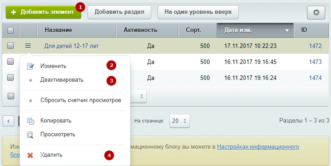The image size is (331, 166).
Task: Click the date 16.11.2017 19:16:45
Action: [x=250, y=62]
